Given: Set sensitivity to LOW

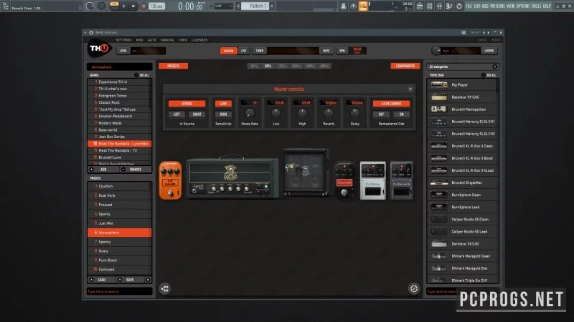Looking at the screenshot, I should click(x=223, y=104).
